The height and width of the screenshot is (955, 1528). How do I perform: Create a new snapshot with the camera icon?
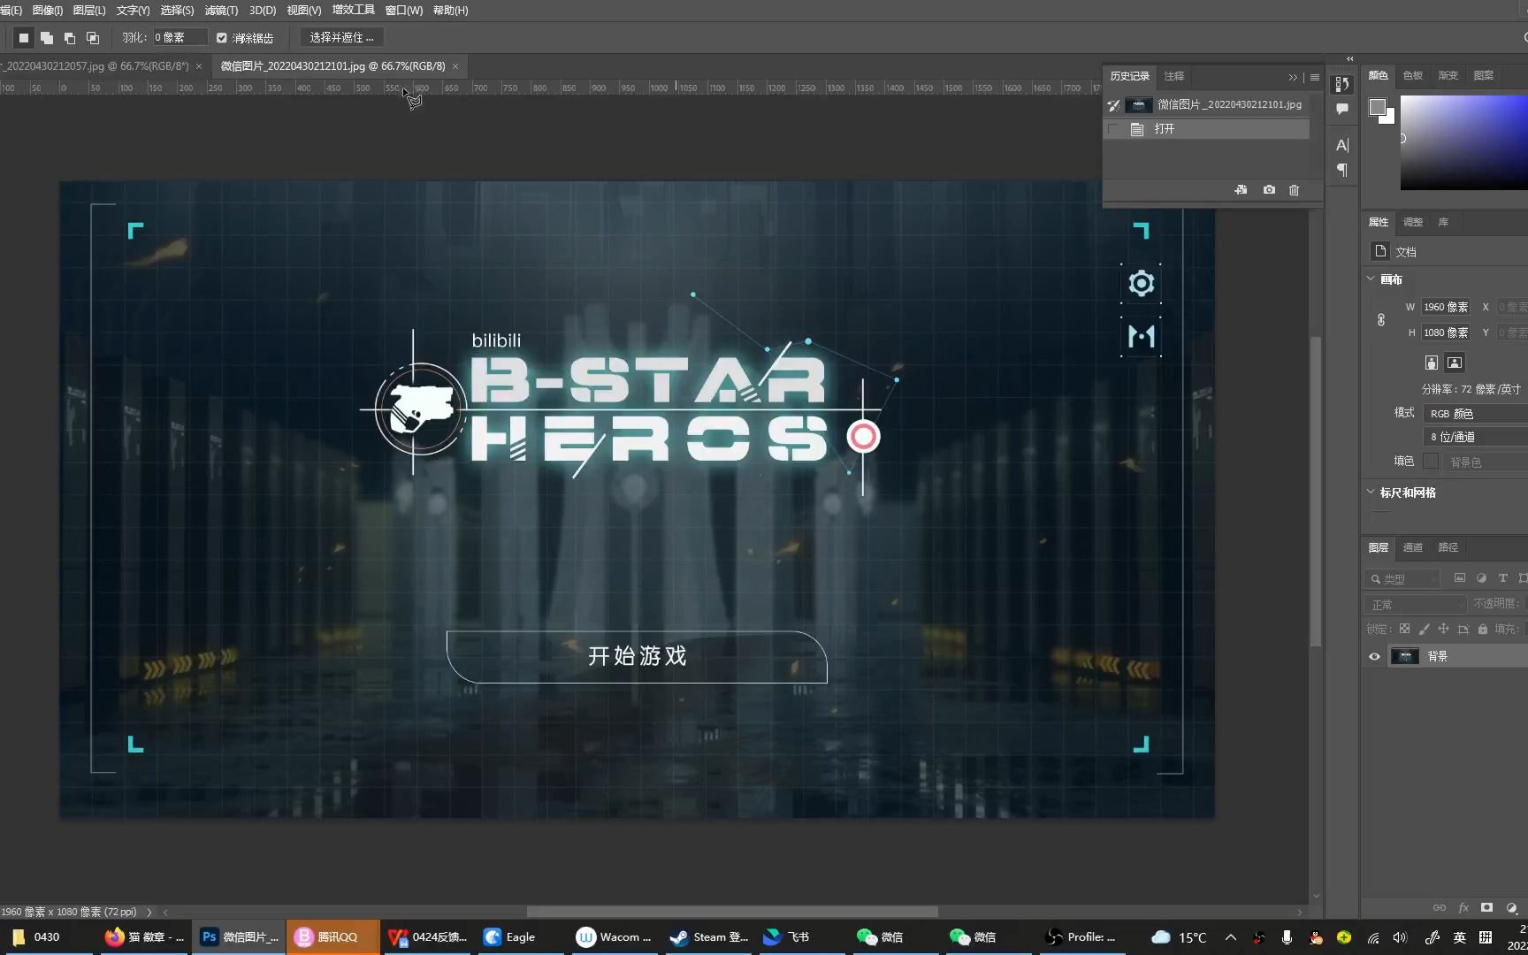tap(1269, 190)
